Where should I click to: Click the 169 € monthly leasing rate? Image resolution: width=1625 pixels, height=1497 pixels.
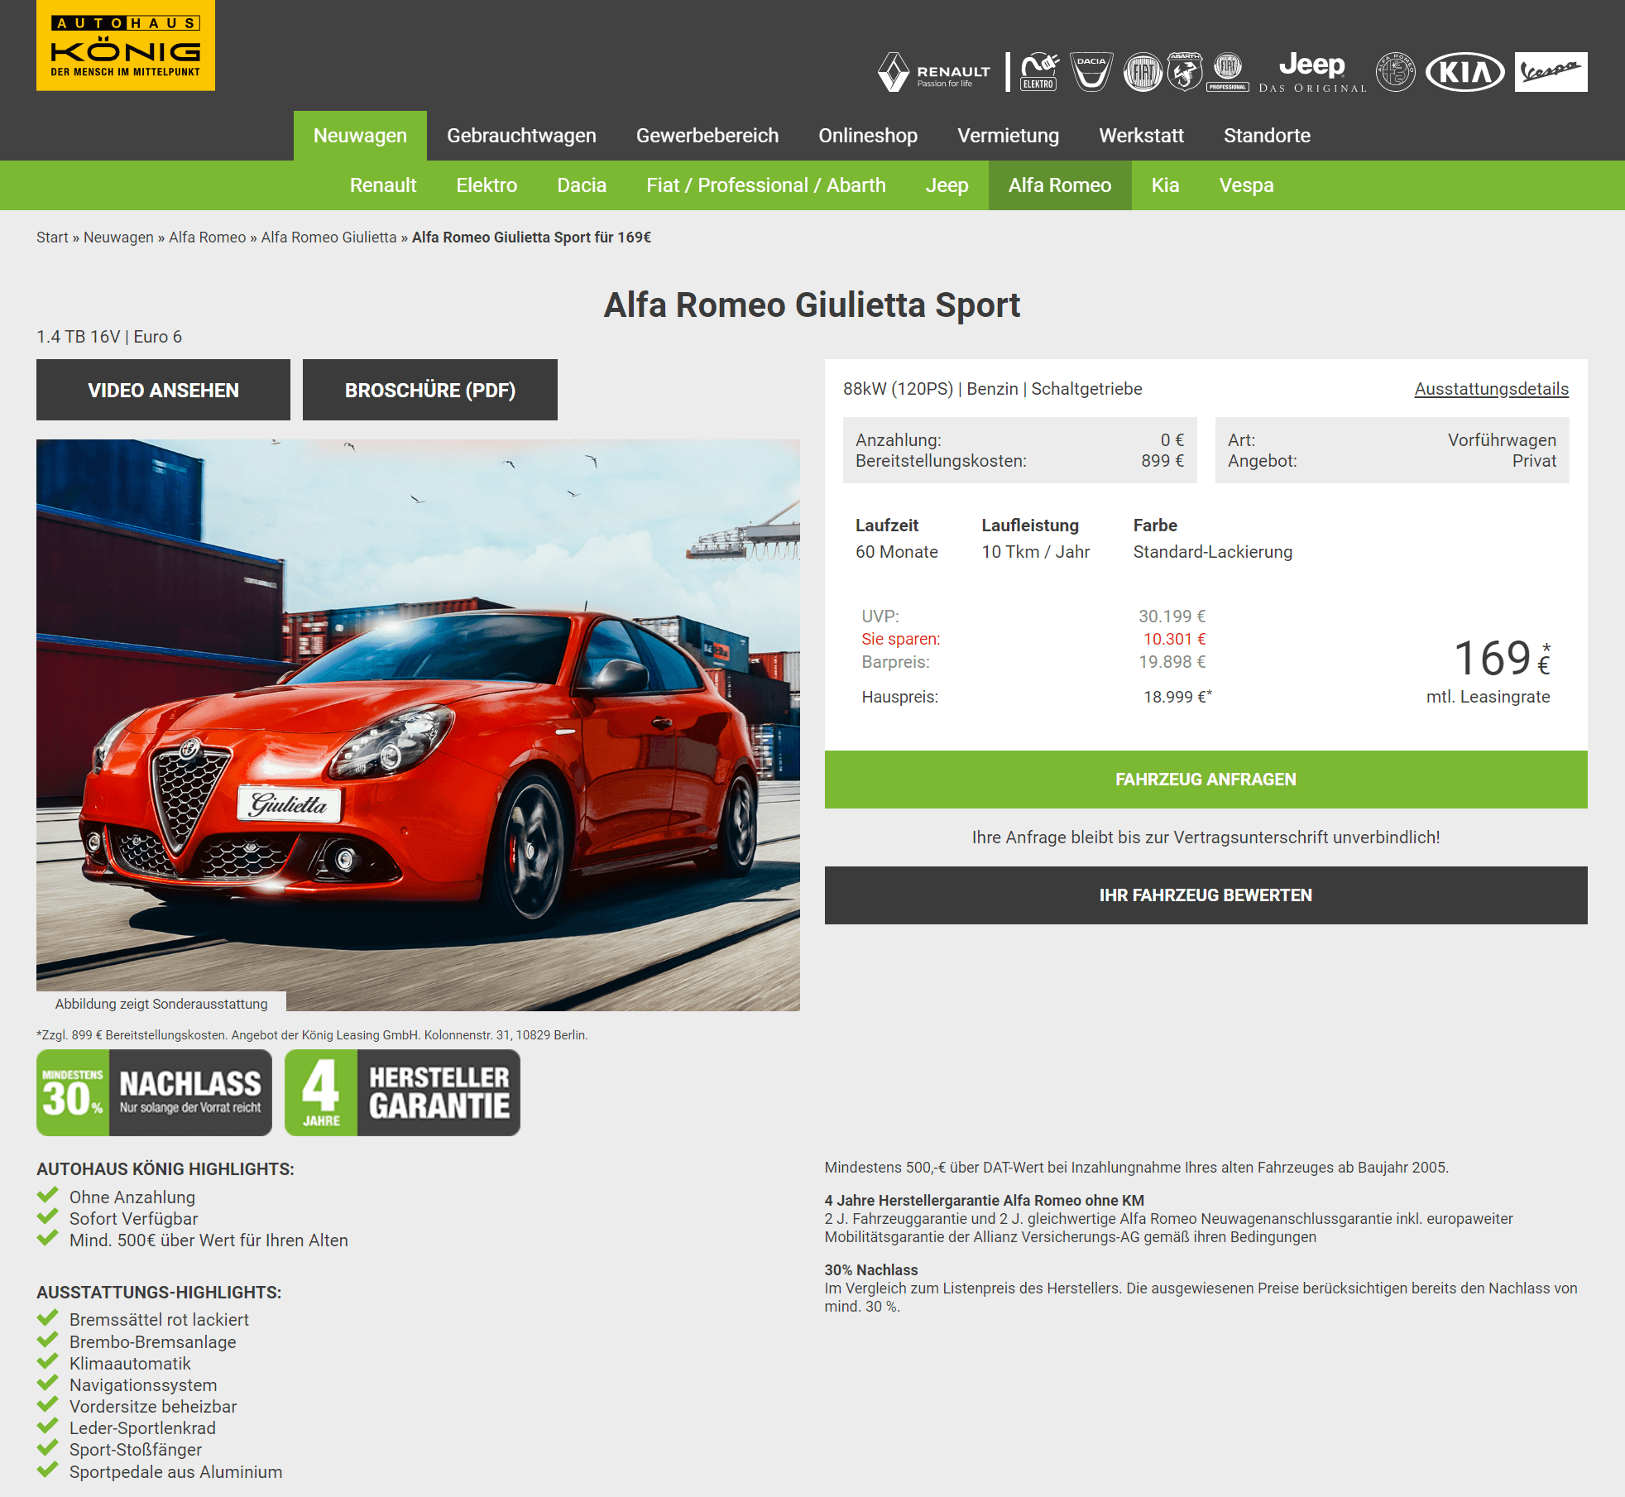pos(1501,660)
